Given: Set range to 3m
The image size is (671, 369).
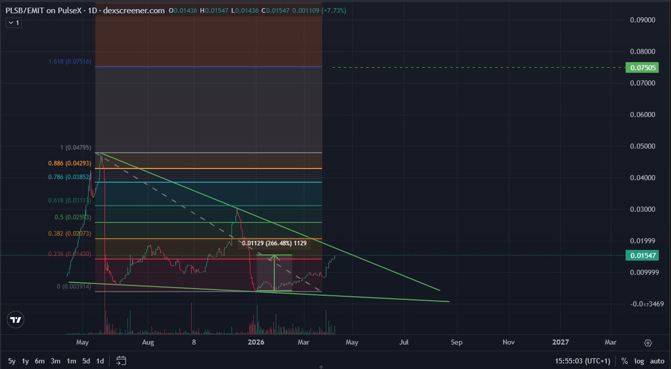Looking at the screenshot, I should (55, 361).
